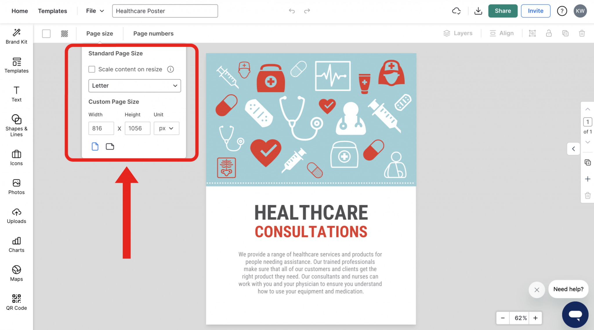594x330 pixels.
Task: Click the pattern background toggle icon
Action: click(x=64, y=34)
